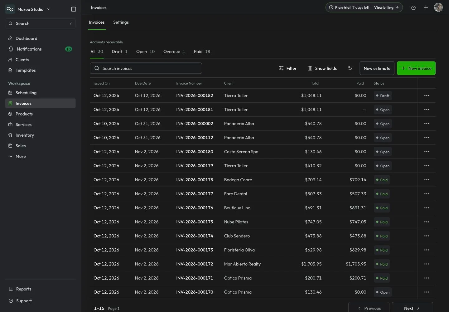
Task: Open row actions for INV-2026-000170
Action: point(427,292)
